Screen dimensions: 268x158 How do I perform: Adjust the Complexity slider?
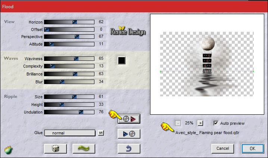(69, 66)
